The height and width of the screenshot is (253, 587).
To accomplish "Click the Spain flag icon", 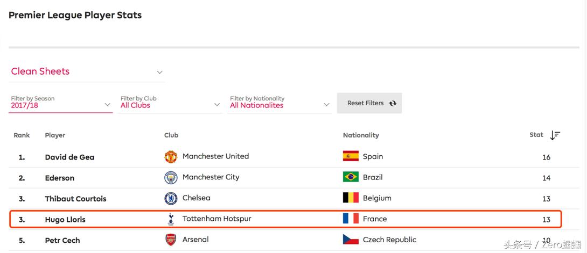I will 351,156.
